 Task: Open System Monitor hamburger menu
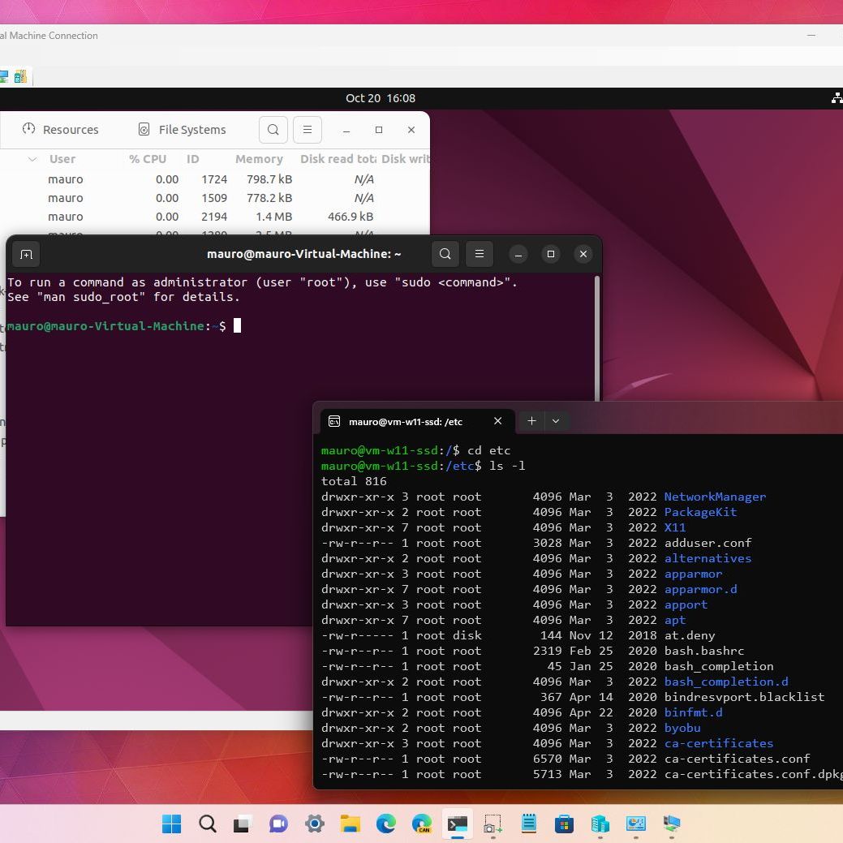[x=308, y=130]
